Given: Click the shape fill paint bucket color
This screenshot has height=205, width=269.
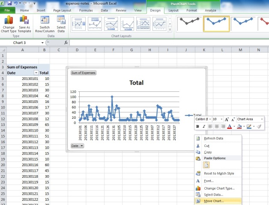Looking at the screenshot, I should pos(239,126).
